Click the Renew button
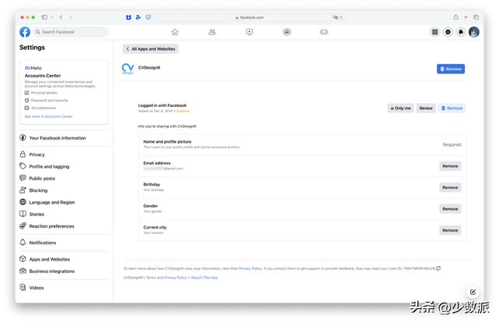The height and width of the screenshot is (323, 499). (x=426, y=108)
